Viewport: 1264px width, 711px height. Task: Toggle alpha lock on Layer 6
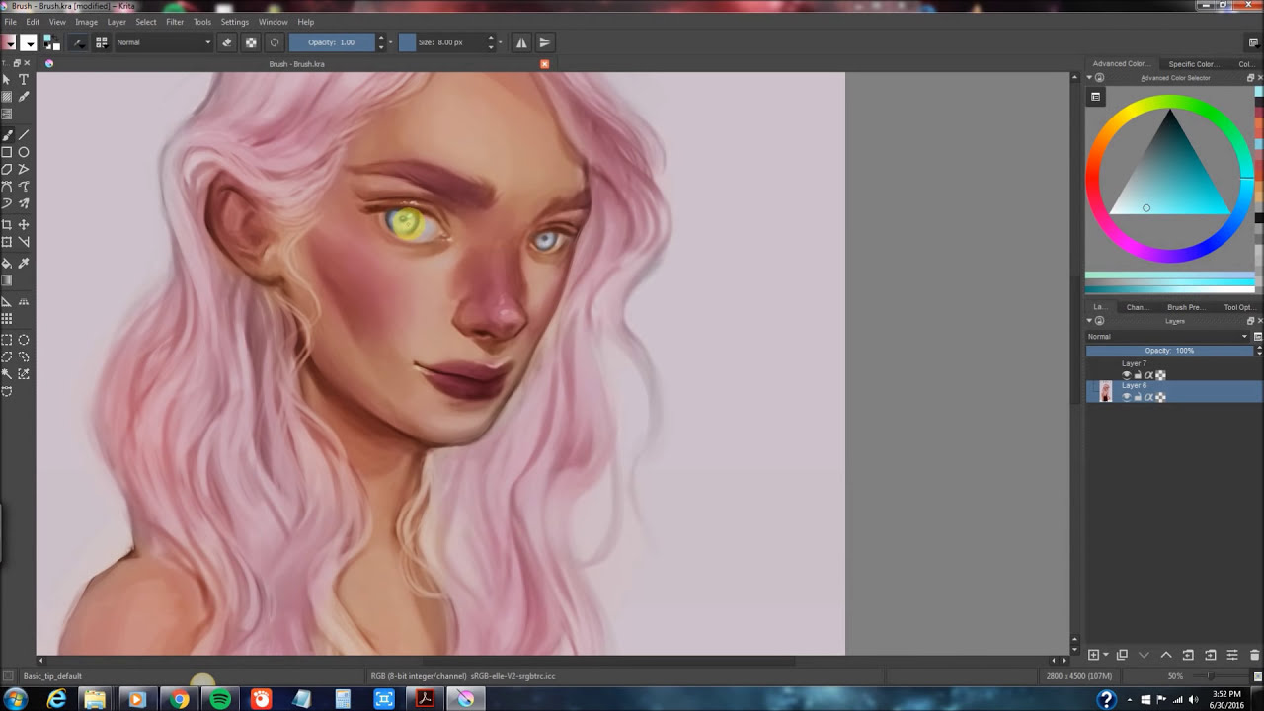(x=1160, y=397)
